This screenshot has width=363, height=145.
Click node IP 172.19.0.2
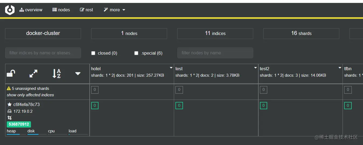pos(23,111)
